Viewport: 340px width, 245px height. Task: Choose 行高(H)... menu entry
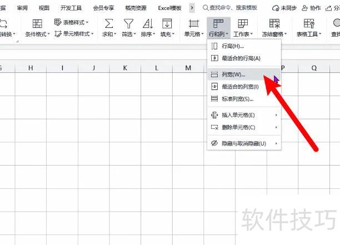coord(244,46)
